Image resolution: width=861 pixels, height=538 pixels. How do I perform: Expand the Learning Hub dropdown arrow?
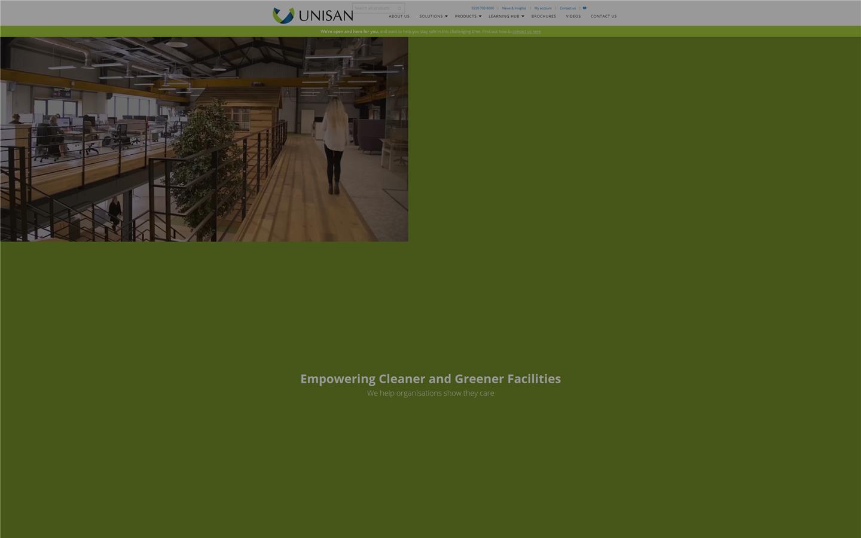523,17
